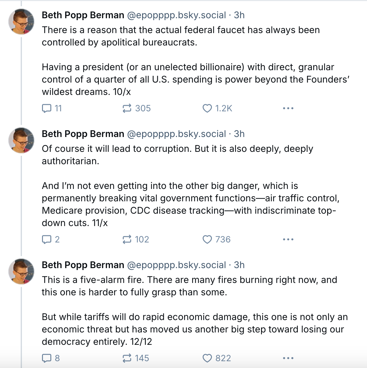367x368 pixels.
Task: Reply to the 11/x authoritarian post
Action: click(x=47, y=239)
